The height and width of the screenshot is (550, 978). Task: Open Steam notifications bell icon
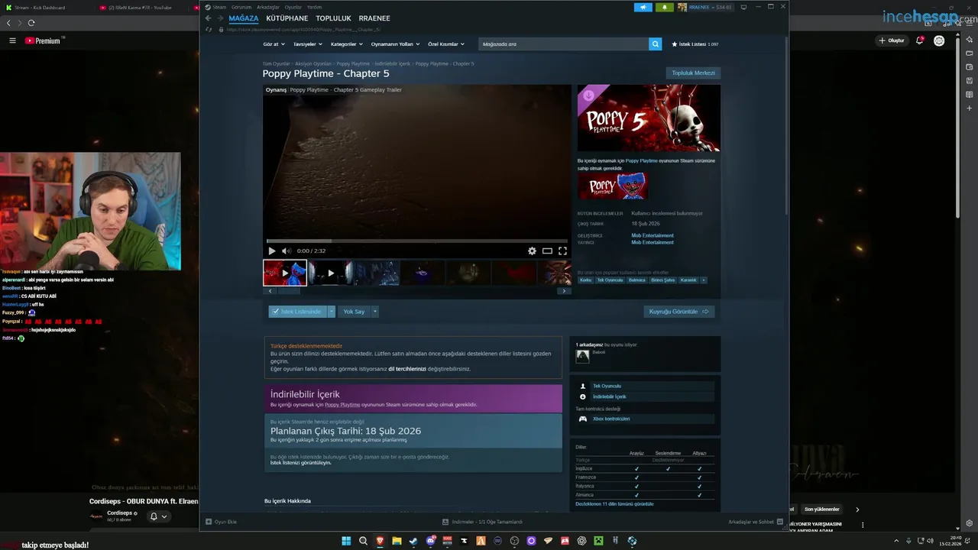click(x=664, y=7)
